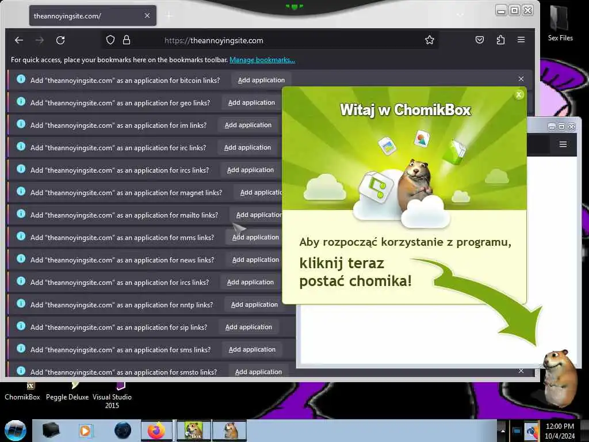This screenshot has width=589, height=442.
Task: Open the Windows Start menu orb
Action: 15,430
